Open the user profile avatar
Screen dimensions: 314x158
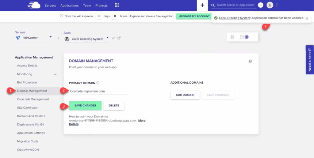click(x=270, y=5)
